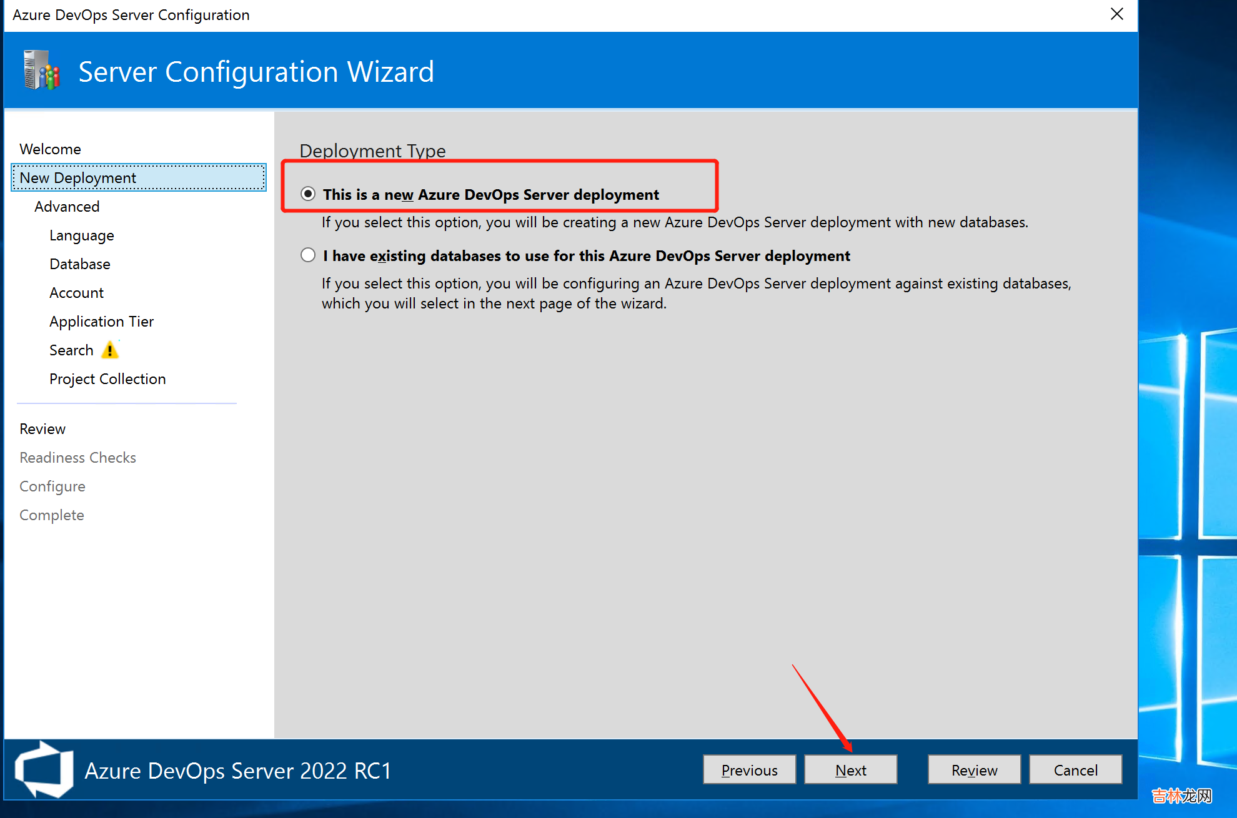
Task: Click the Review button in footer
Action: [974, 770]
